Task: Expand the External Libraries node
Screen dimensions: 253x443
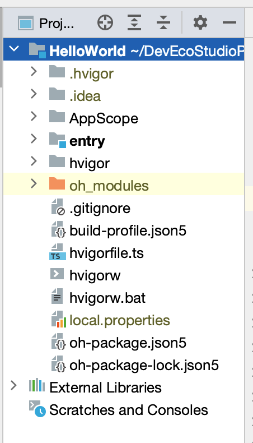Action: [13, 385]
